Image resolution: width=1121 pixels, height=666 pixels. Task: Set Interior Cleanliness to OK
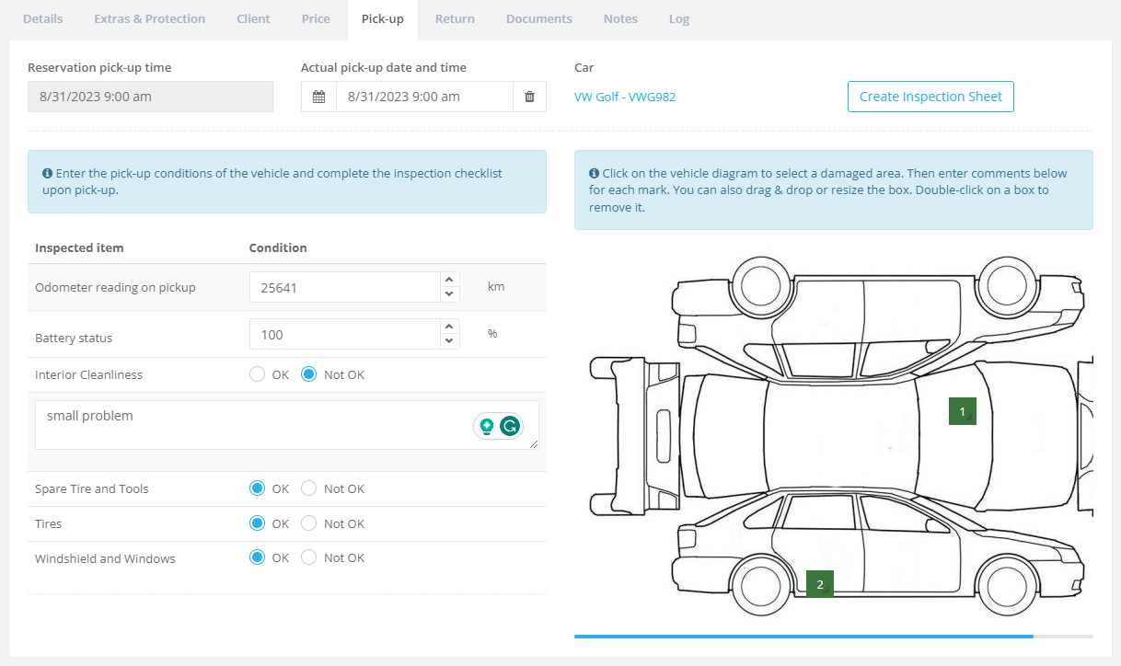[x=258, y=374]
